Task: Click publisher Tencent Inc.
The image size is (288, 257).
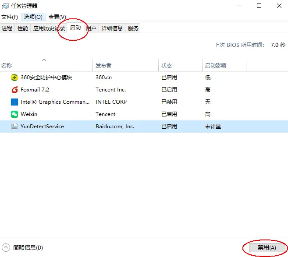Action: pyautogui.click(x=111, y=90)
